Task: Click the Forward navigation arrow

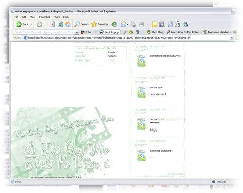Action: tap(39, 24)
